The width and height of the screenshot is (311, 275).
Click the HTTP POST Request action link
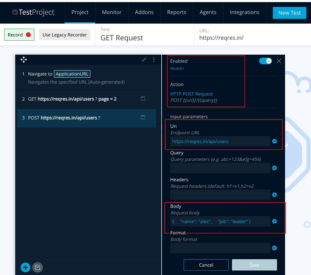click(191, 94)
